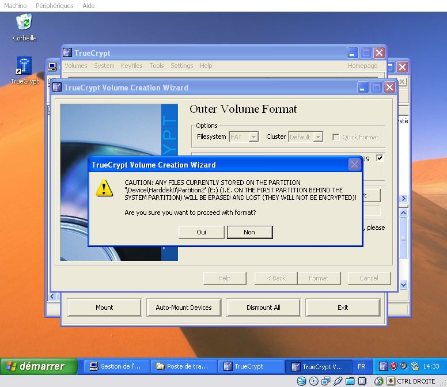Click the Gestion window icon behind TrueCrypt
The height and width of the screenshot is (387, 447).
click(x=52, y=67)
